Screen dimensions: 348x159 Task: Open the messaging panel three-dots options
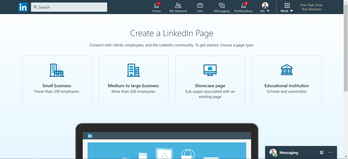(x=330, y=153)
